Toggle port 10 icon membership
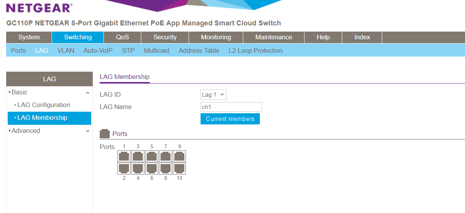Viewport: 465px width, 213px height. (x=179, y=168)
